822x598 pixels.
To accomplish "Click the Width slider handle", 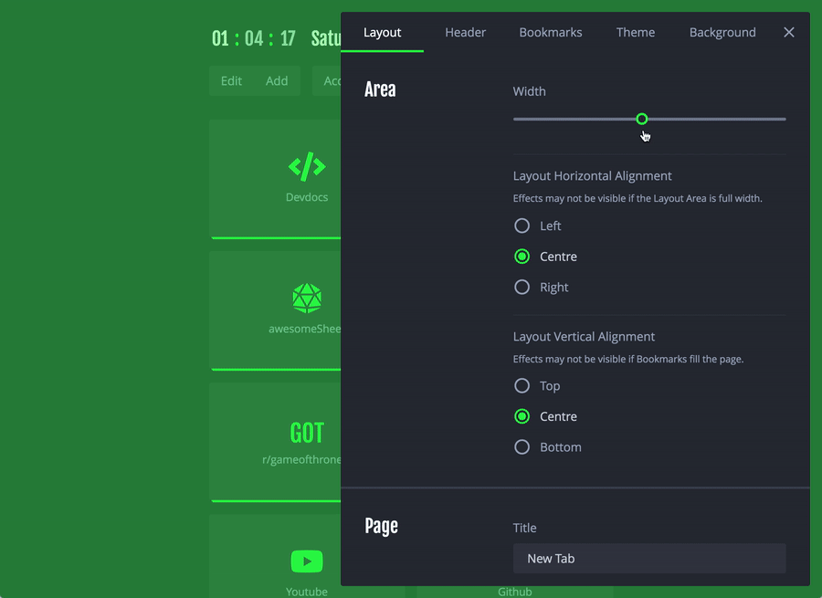I will pos(642,119).
